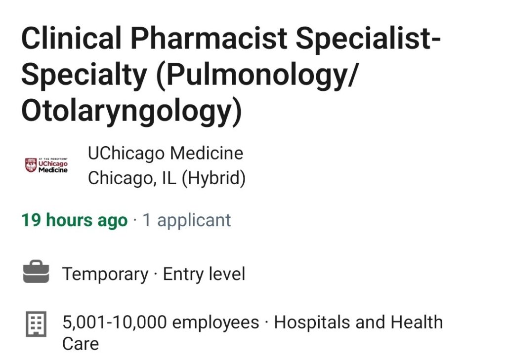
Task: Open the UChicago Medicine company name link
Action: [165, 153]
